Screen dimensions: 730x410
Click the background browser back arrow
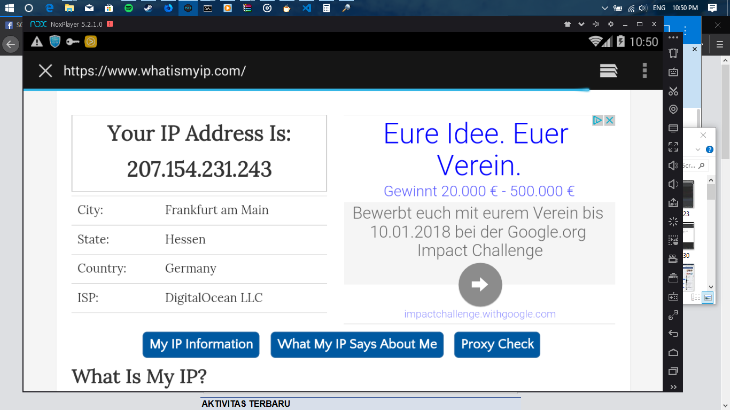11,45
